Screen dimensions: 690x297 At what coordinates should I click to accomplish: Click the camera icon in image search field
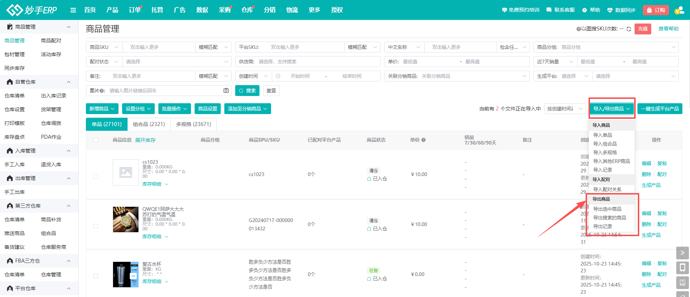226,91
